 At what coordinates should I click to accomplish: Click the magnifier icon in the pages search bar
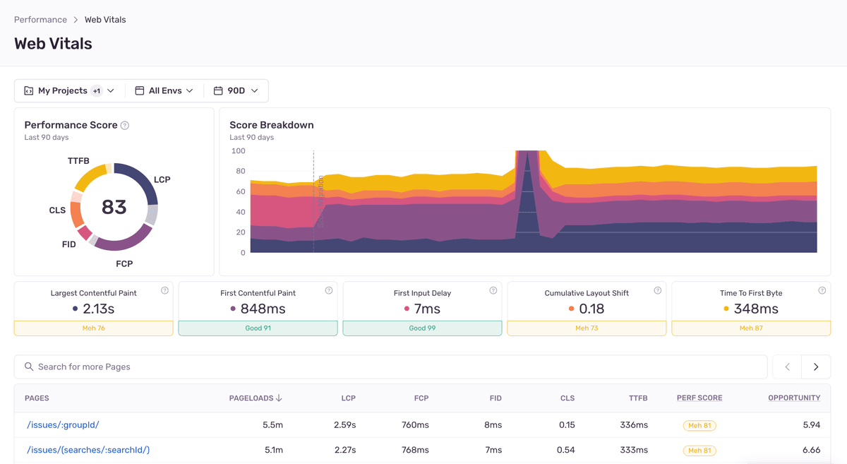pyautogui.click(x=28, y=367)
